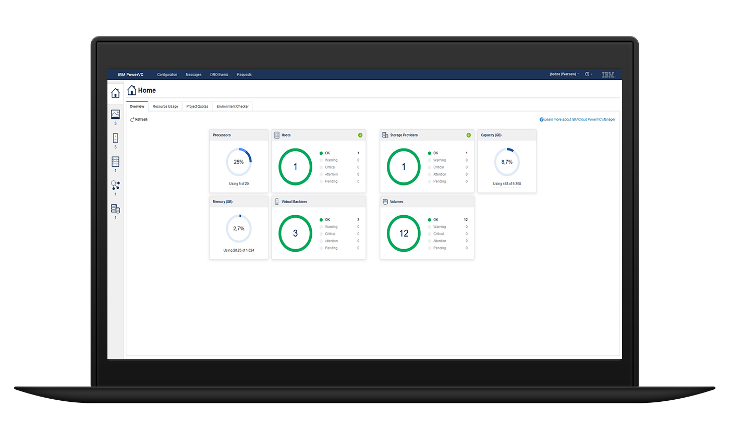730x443 pixels.
Task: Select the Home icon in sidebar
Action: 115,93
